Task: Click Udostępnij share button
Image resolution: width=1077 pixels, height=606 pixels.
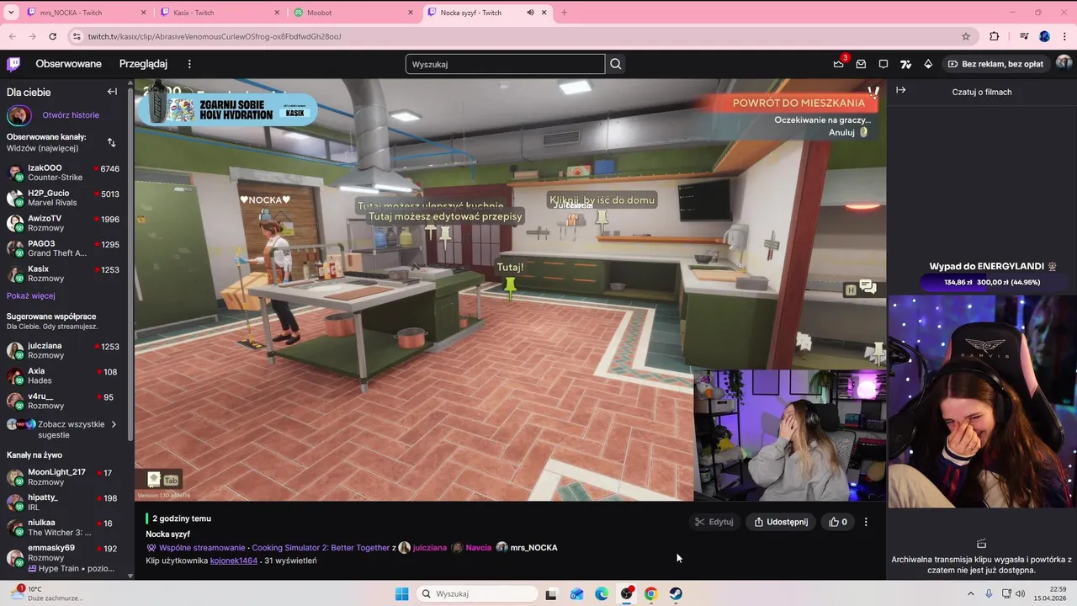Action: pyautogui.click(x=781, y=522)
